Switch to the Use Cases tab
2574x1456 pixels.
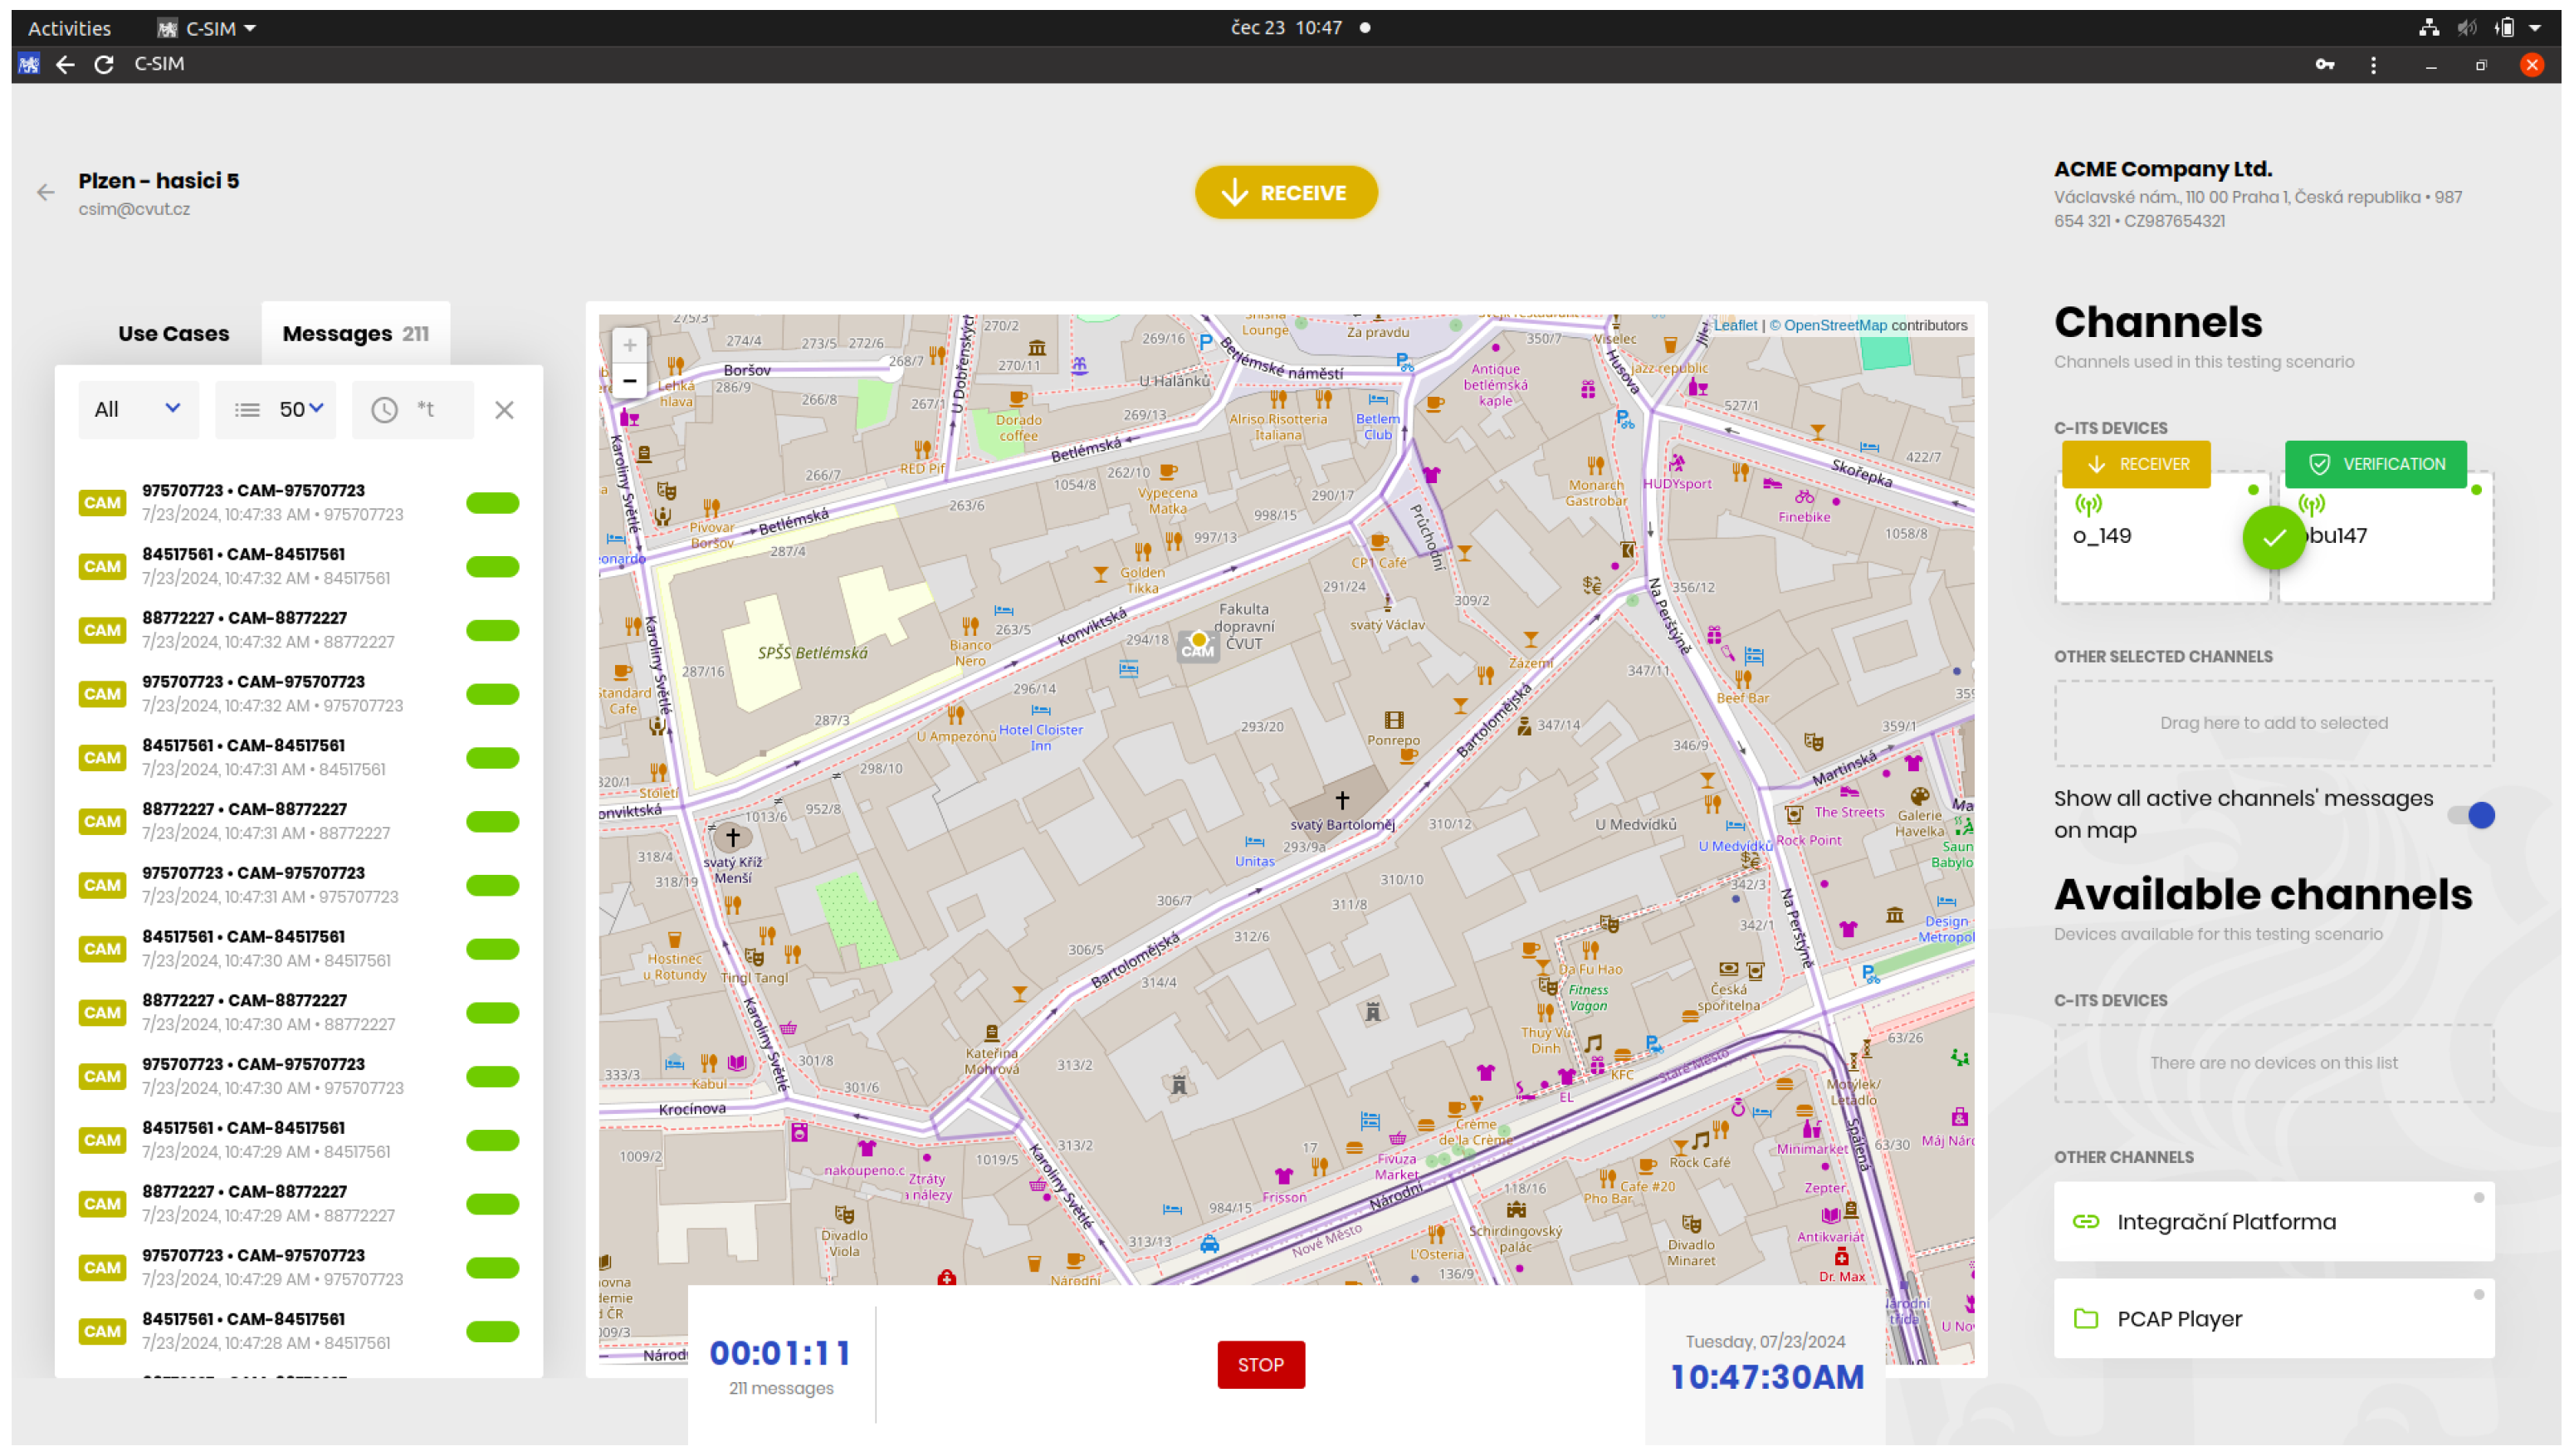[x=174, y=334]
